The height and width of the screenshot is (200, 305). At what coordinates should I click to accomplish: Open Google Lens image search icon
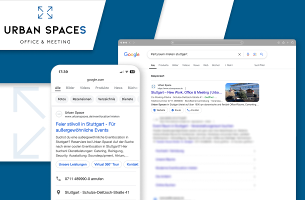254,54
